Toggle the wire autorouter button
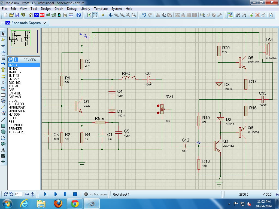Viewport: 279px width, 209px height. click(x=230, y=15)
